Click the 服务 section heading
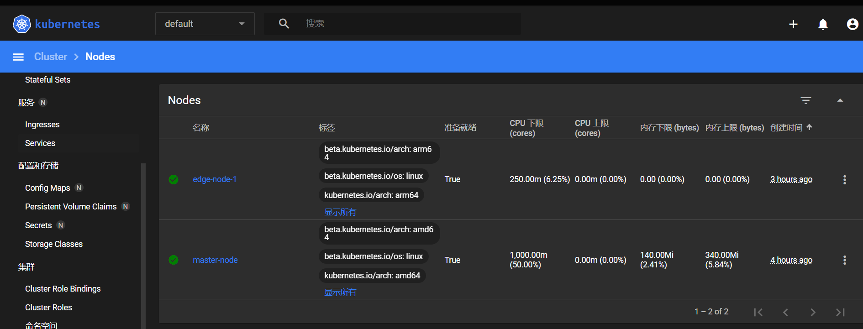 click(x=26, y=103)
